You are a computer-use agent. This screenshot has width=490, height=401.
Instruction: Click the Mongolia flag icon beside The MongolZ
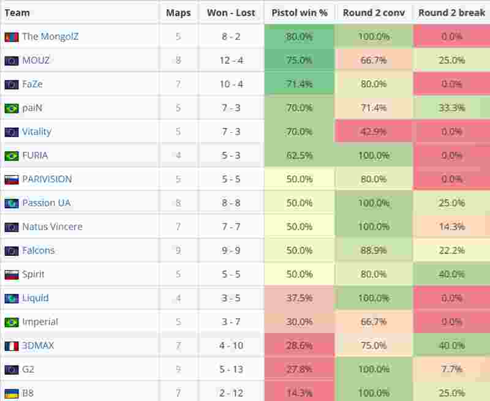[11, 37]
